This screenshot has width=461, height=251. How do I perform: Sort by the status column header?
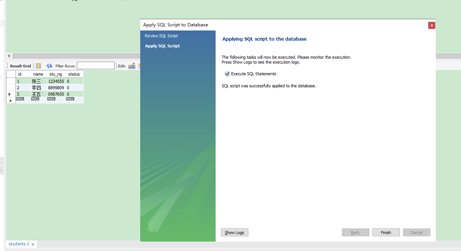tap(74, 74)
